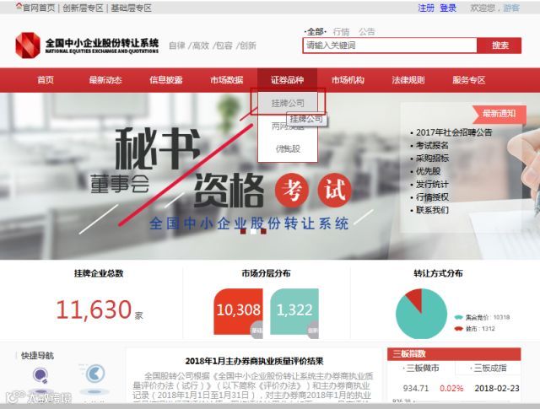540x409 pixels.
Task: Click the 挂牌企业总数 heading
Action: point(99,273)
